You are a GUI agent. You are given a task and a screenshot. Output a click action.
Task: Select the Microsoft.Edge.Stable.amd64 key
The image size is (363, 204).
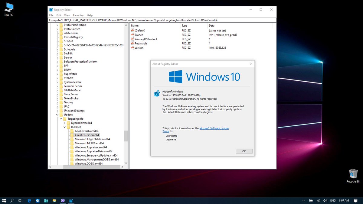pyautogui.click(x=92, y=139)
